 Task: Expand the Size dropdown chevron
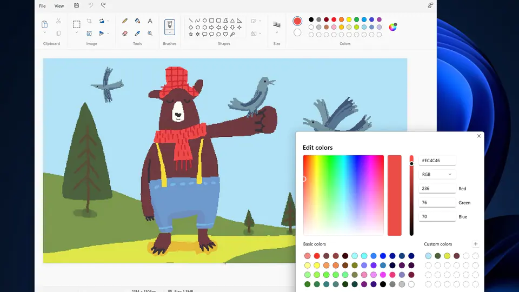coord(277,32)
